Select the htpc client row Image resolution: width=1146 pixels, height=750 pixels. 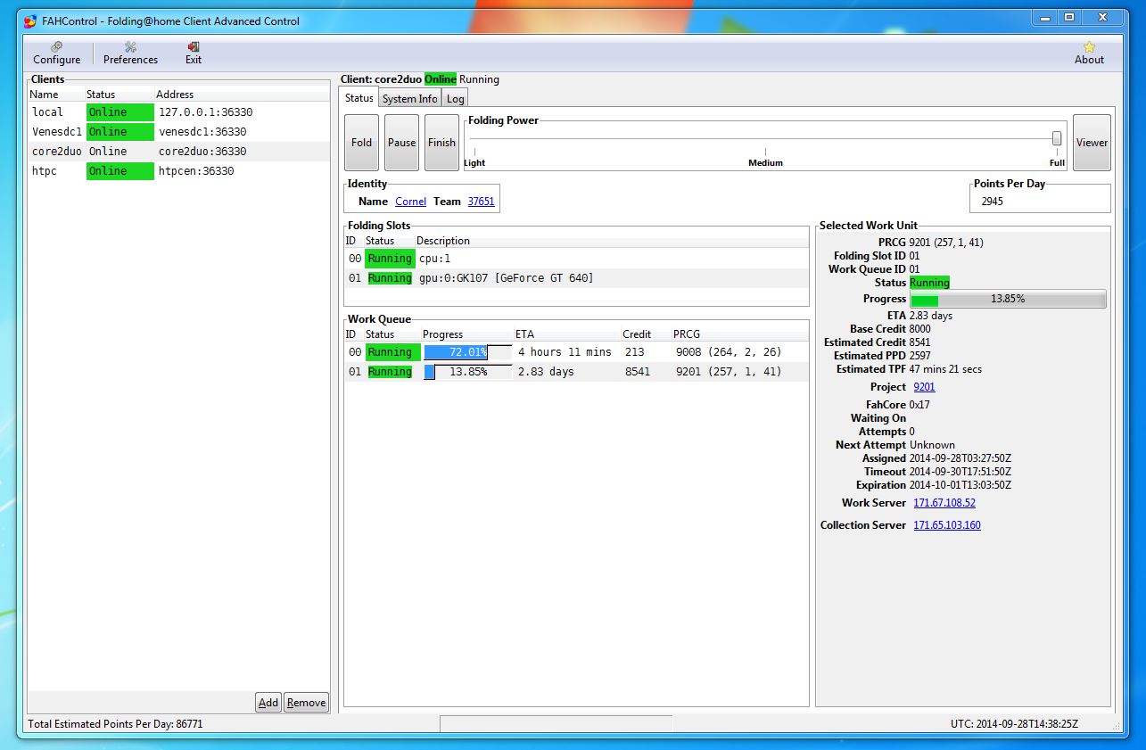pyautogui.click(x=178, y=171)
